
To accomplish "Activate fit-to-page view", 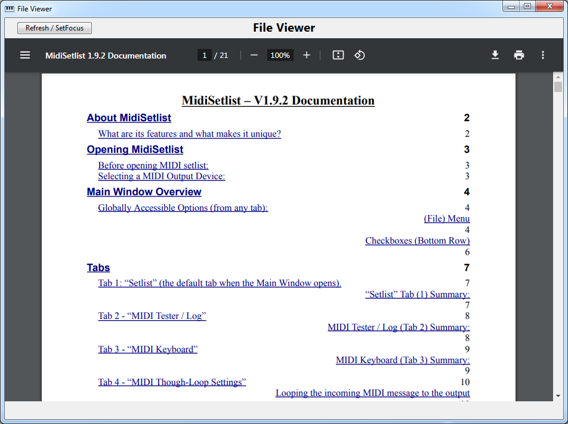I will [x=338, y=55].
